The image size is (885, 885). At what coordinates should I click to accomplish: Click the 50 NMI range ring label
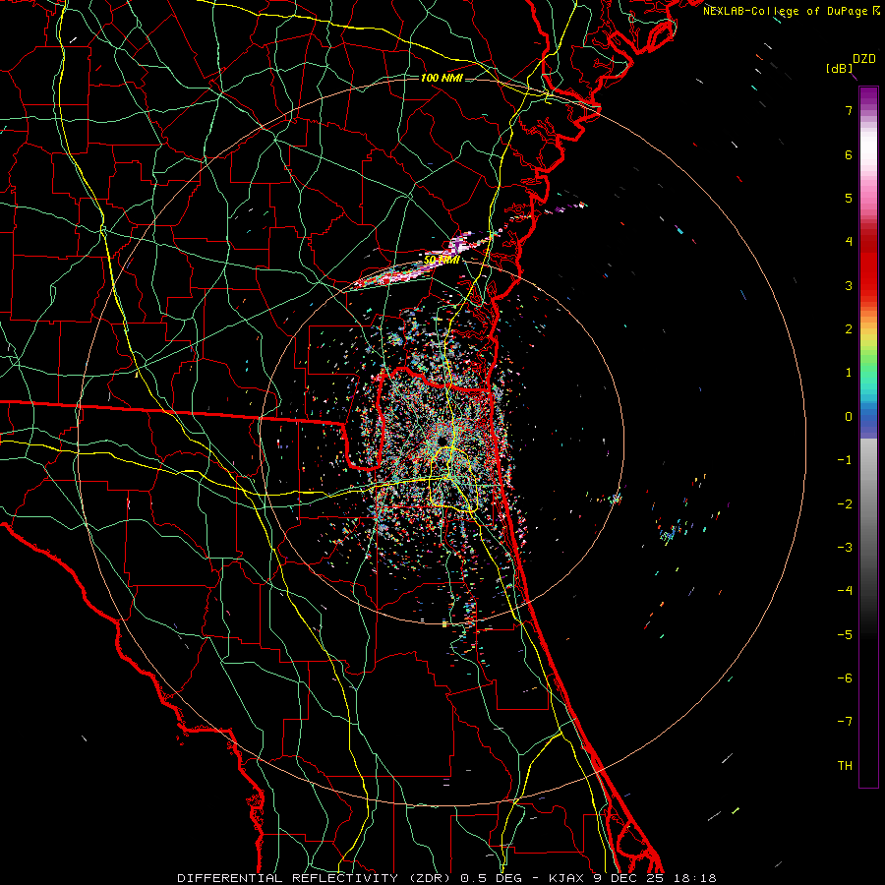coord(442,260)
